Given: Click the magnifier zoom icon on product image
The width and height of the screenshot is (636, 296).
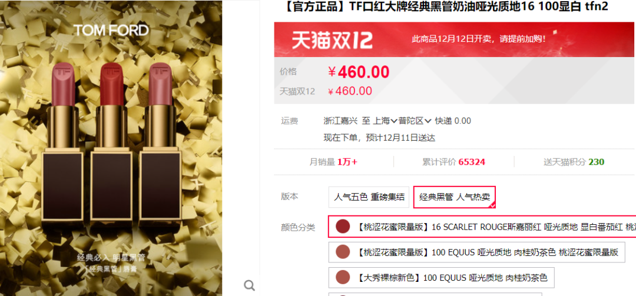Looking at the screenshot, I should (250, 285).
